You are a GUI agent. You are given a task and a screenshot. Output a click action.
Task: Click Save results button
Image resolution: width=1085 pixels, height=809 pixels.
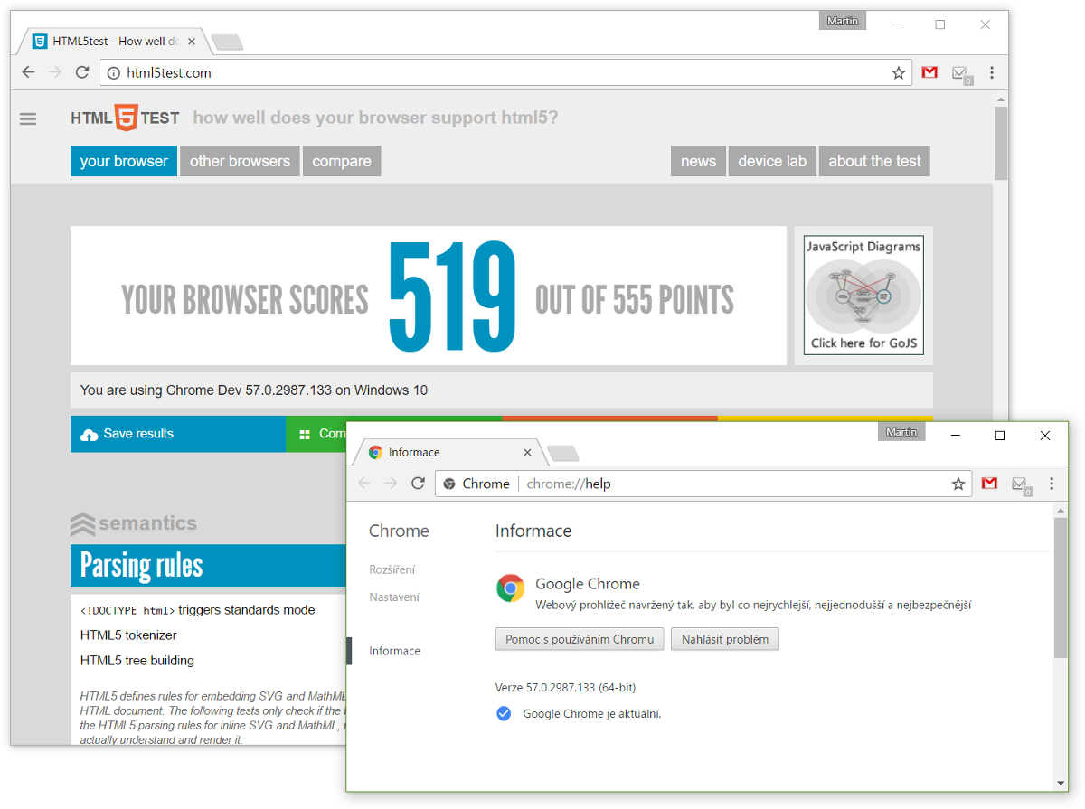point(178,434)
